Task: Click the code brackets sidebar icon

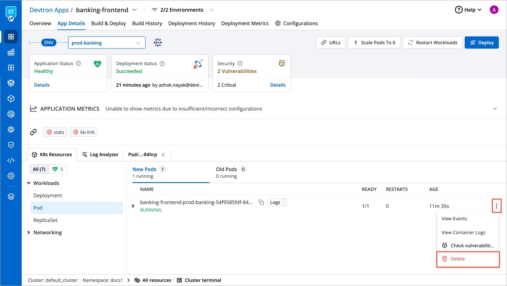Action: tap(11, 160)
